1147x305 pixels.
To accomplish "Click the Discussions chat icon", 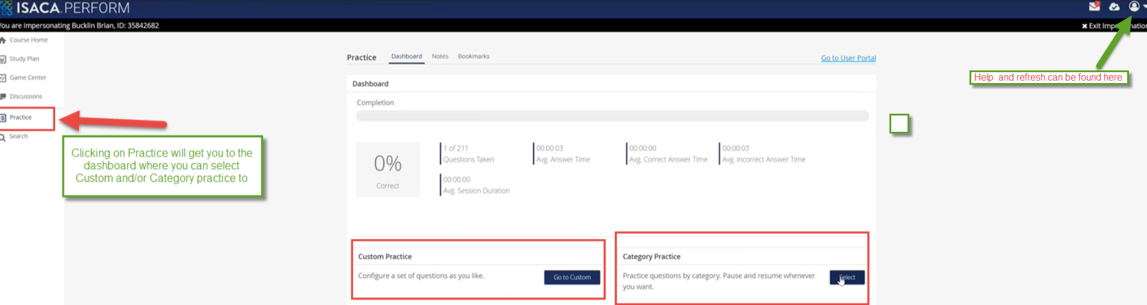I will [x=3, y=96].
